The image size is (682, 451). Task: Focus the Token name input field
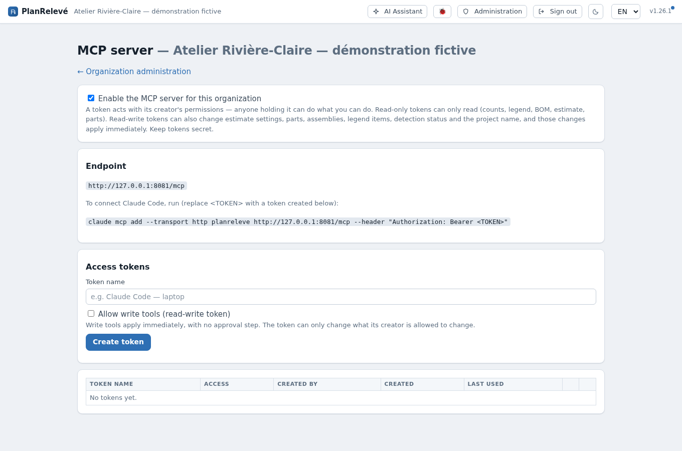[x=341, y=297]
